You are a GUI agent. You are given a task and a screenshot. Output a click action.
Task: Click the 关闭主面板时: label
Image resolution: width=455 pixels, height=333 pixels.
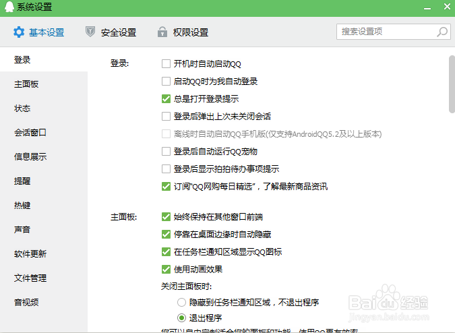coord(186,286)
